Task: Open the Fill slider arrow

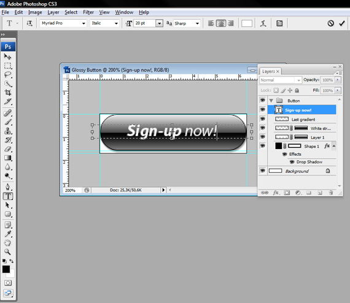Action: [x=338, y=90]
